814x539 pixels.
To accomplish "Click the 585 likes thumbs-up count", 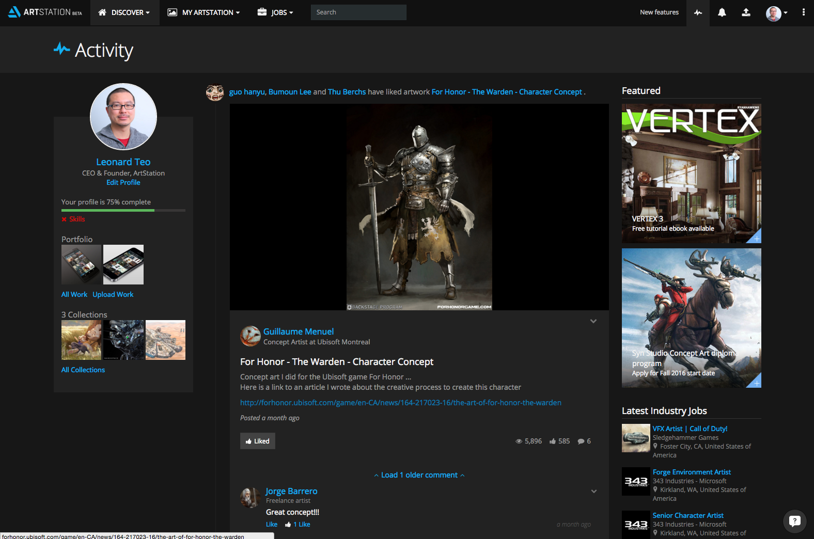I will (560, 441).
